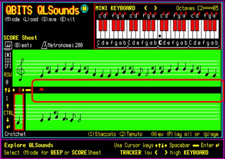Select the quaver note on upper staff
This screenshot has height=159, width=225.
point(140,72)
